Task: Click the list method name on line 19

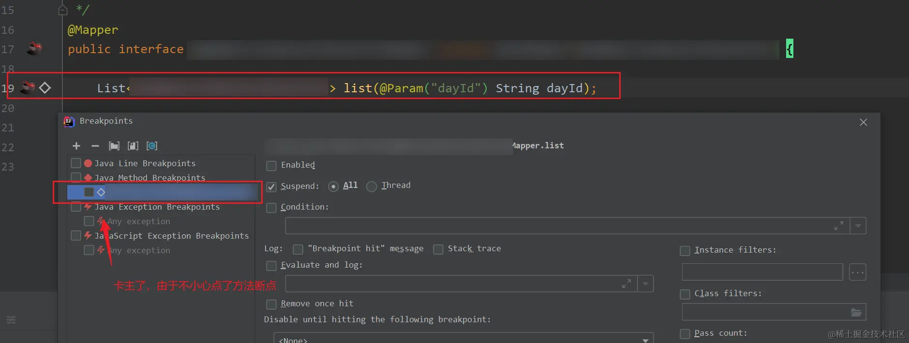Action: coord(358,88)
